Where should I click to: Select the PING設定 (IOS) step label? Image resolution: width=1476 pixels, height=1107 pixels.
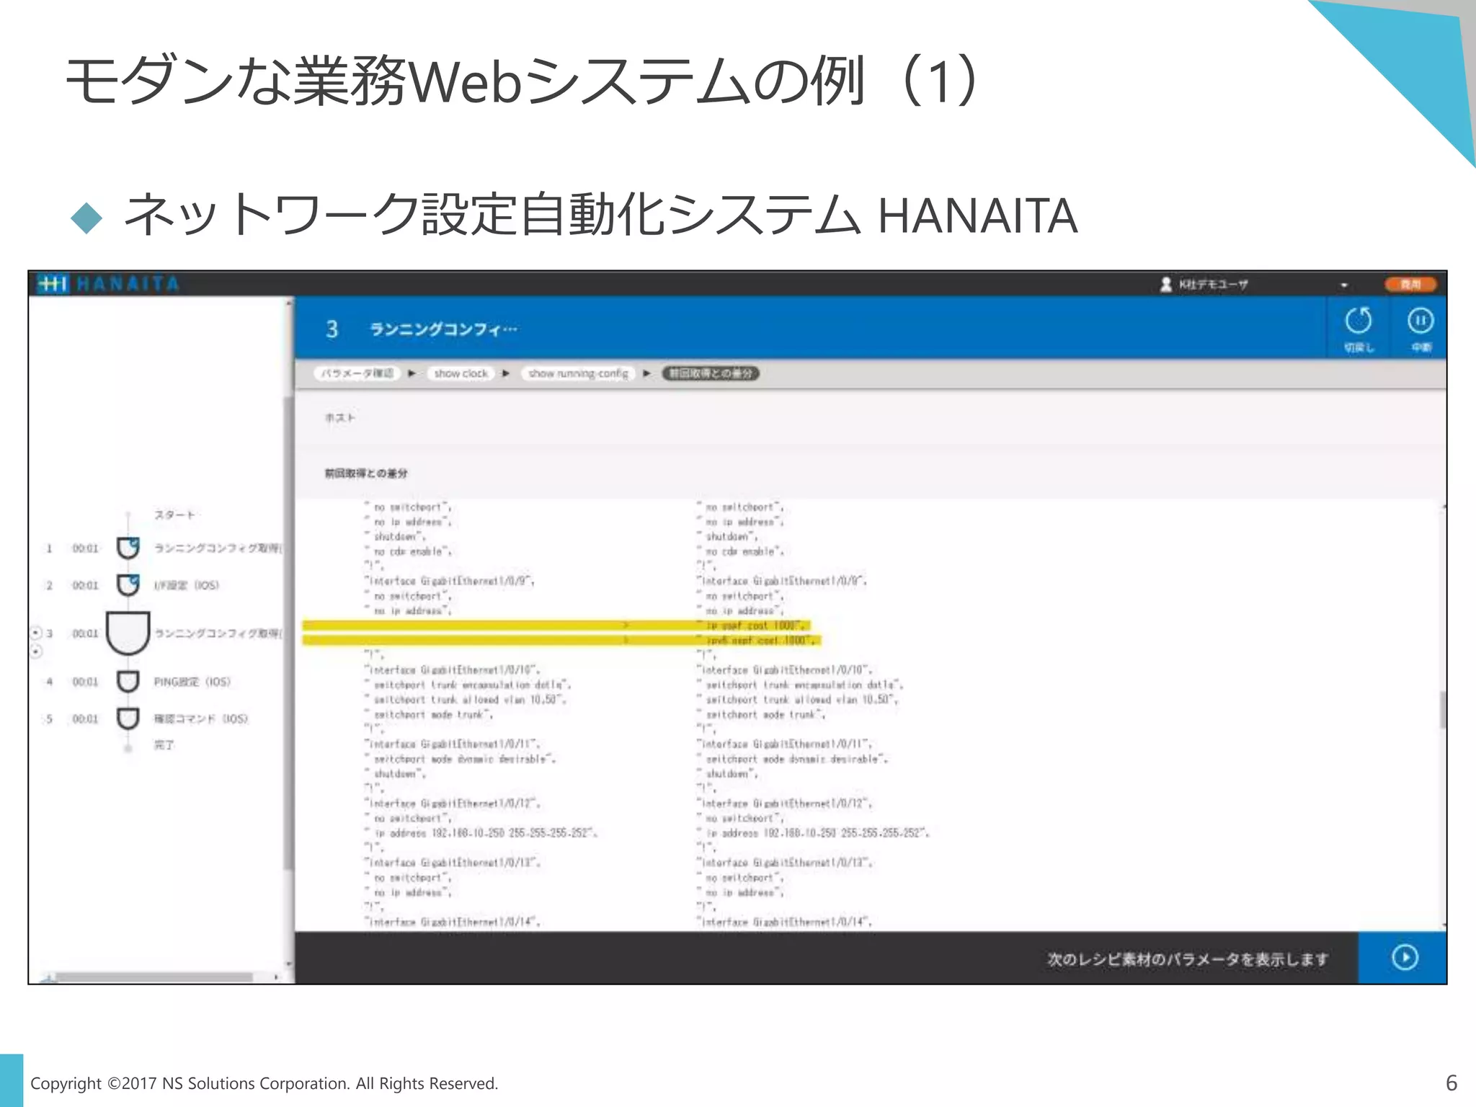pos(192,682)
